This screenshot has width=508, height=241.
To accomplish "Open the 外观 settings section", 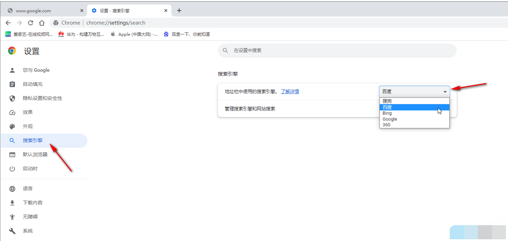I will (28, 126).
